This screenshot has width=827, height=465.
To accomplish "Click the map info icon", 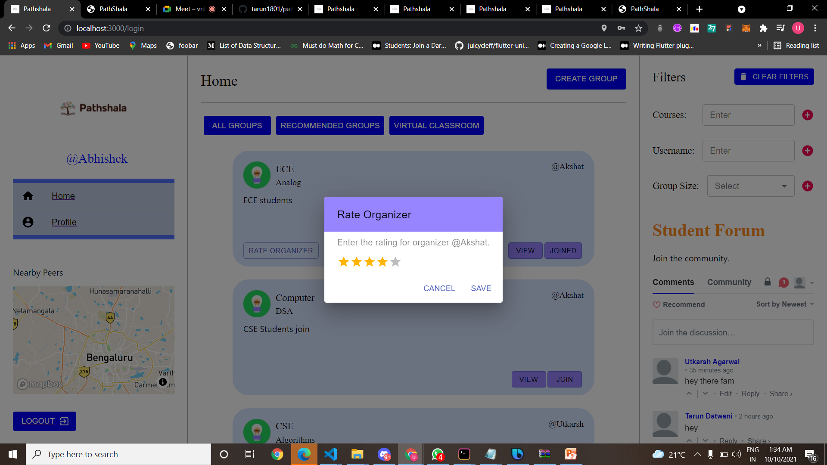I will (x=162, y=382).
